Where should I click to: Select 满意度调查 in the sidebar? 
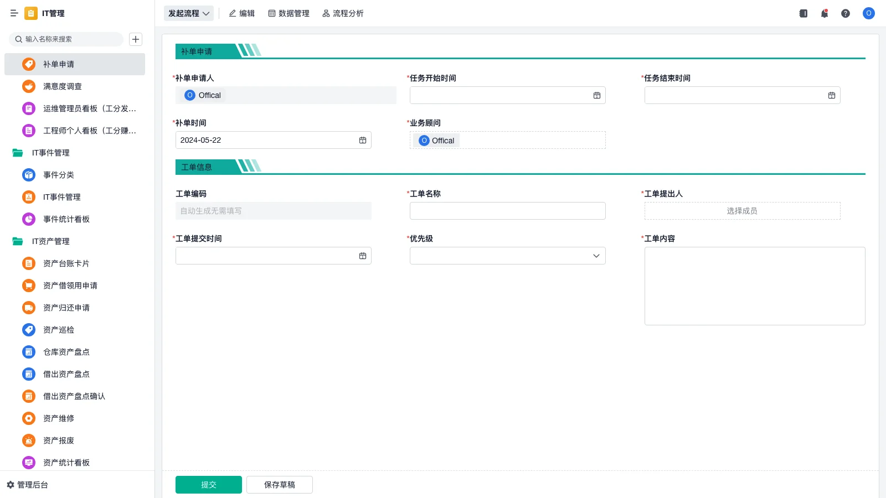click(75, 86)
